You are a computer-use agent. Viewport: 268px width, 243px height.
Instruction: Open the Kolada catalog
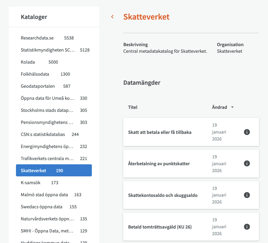coord(28,62)
